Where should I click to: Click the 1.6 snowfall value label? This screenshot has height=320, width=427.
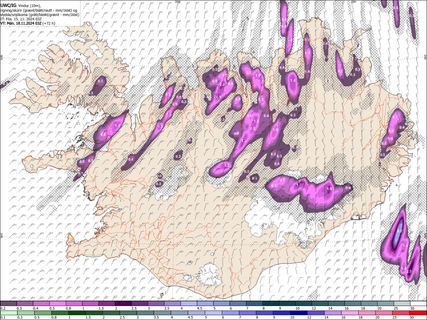click(x=293, y=80)
